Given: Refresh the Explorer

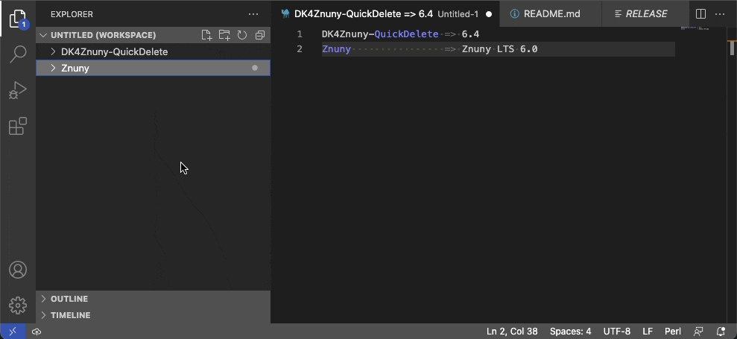Looking at the screenshot, I should [242, 35].
